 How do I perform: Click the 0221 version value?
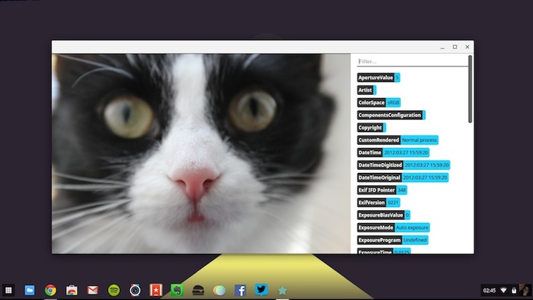[393, 203]
